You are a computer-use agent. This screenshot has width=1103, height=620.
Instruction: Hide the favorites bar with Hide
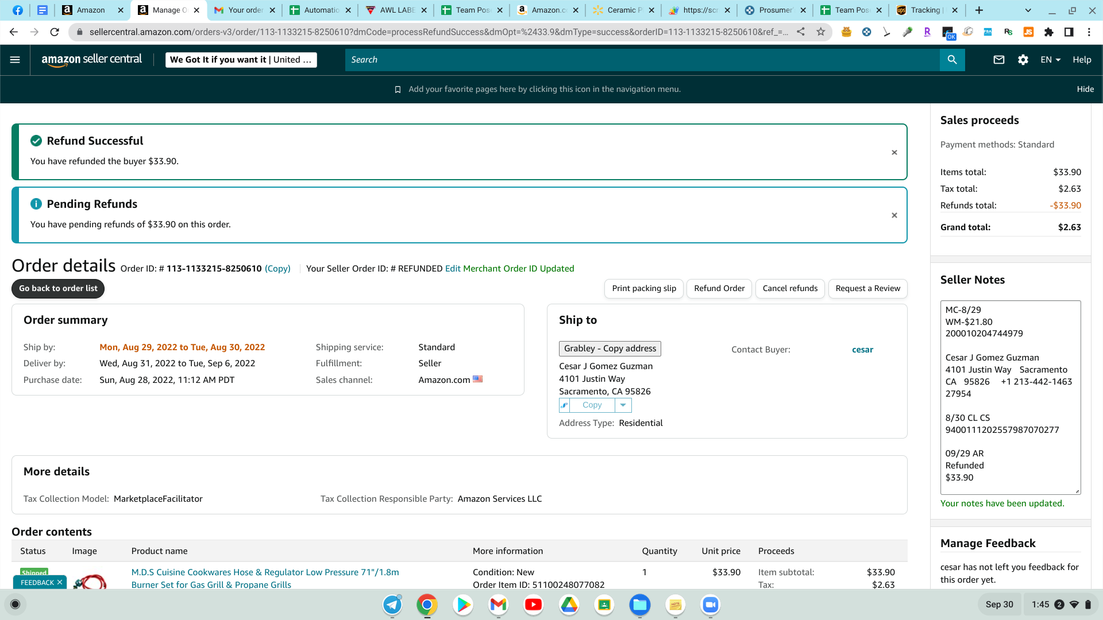pos(1085,90)
